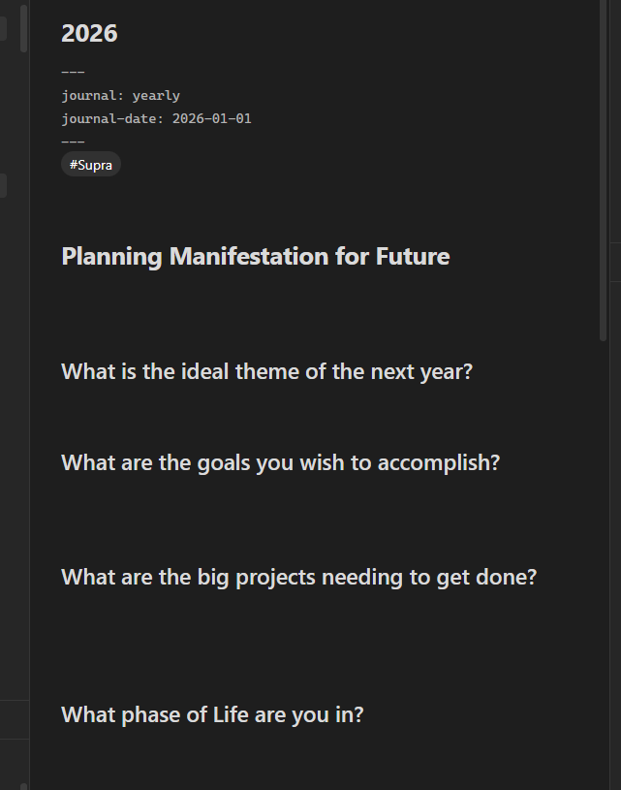Click the 2026 note title
Image resolution: width=621 pixels, height=790 pixels.
tap(89, 33)
